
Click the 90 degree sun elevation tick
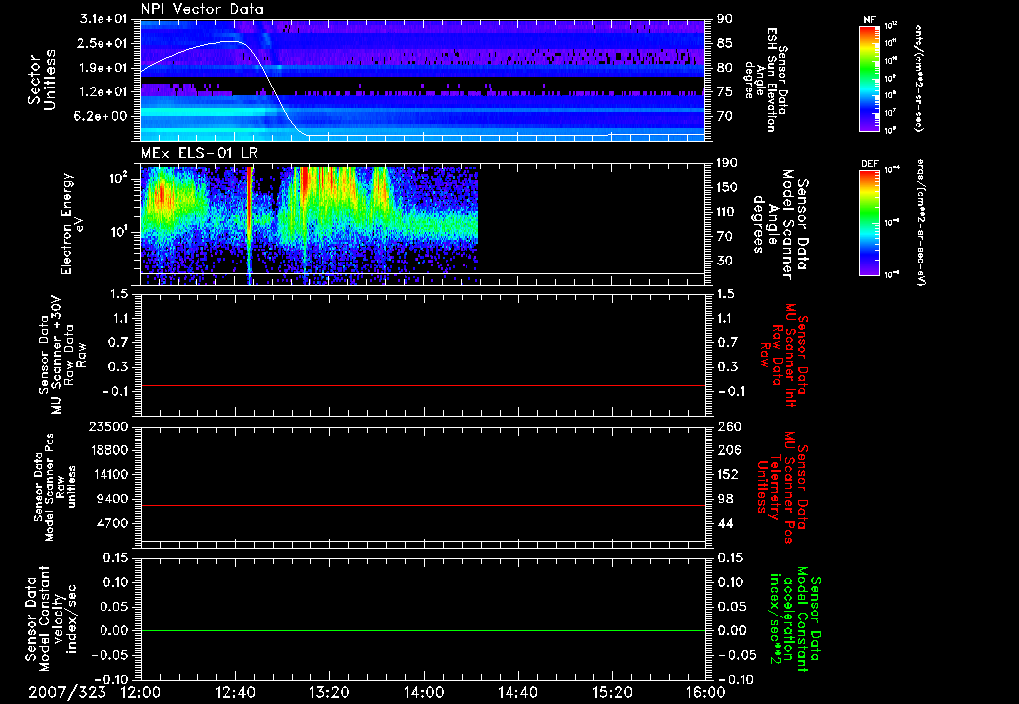point(725,19)
